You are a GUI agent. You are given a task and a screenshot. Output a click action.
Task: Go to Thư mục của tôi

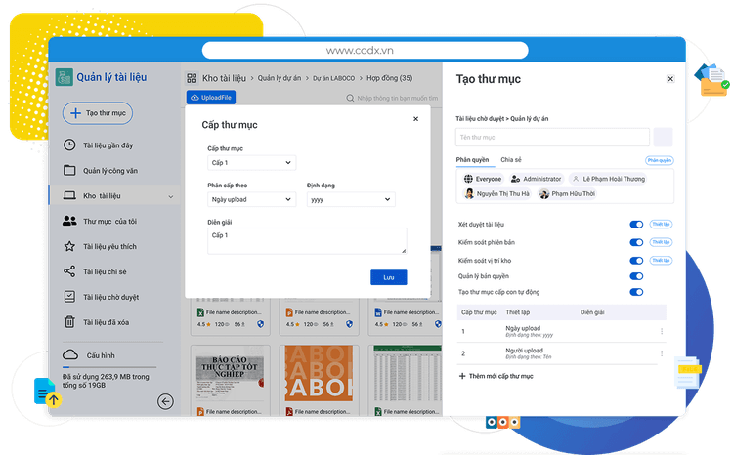(109, 221)
